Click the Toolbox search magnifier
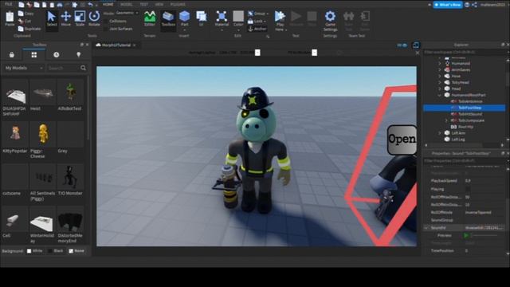The height and width of the screenshot is (287, 510). pyautogui.click(x=83, y=68)
